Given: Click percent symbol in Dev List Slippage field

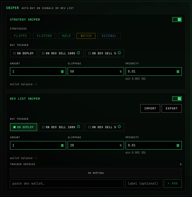Looking at the screenshot, I should coord(121,145).
